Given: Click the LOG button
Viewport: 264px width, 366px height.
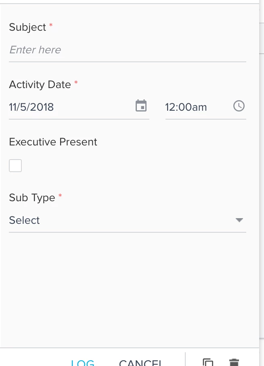Looking at the screenshot, I should (x=83, y=363).
